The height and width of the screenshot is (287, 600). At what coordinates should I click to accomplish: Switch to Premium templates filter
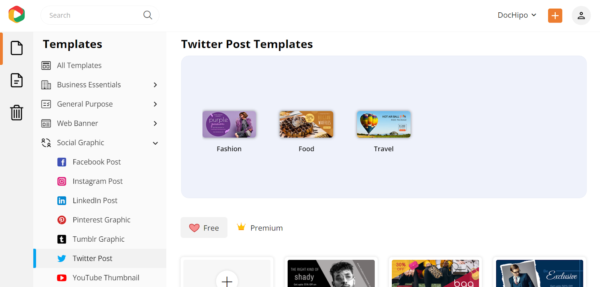point(260,227)
